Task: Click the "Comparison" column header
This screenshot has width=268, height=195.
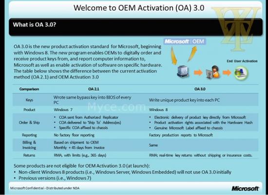Action: point(29,89)
